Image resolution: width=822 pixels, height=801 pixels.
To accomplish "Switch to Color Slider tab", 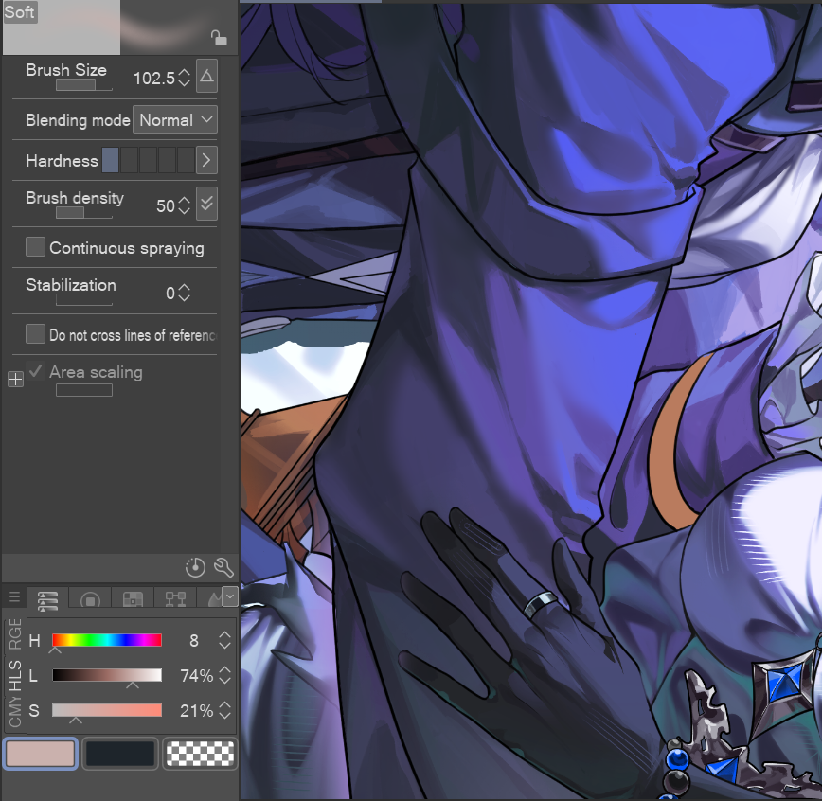I will [47, 598].
